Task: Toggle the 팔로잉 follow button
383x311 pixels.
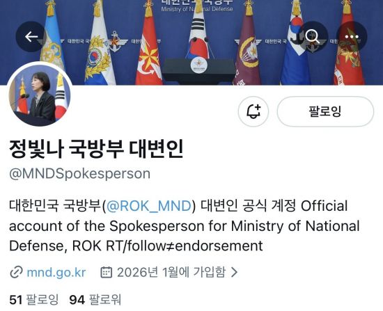Action: (x=325, y=111)
